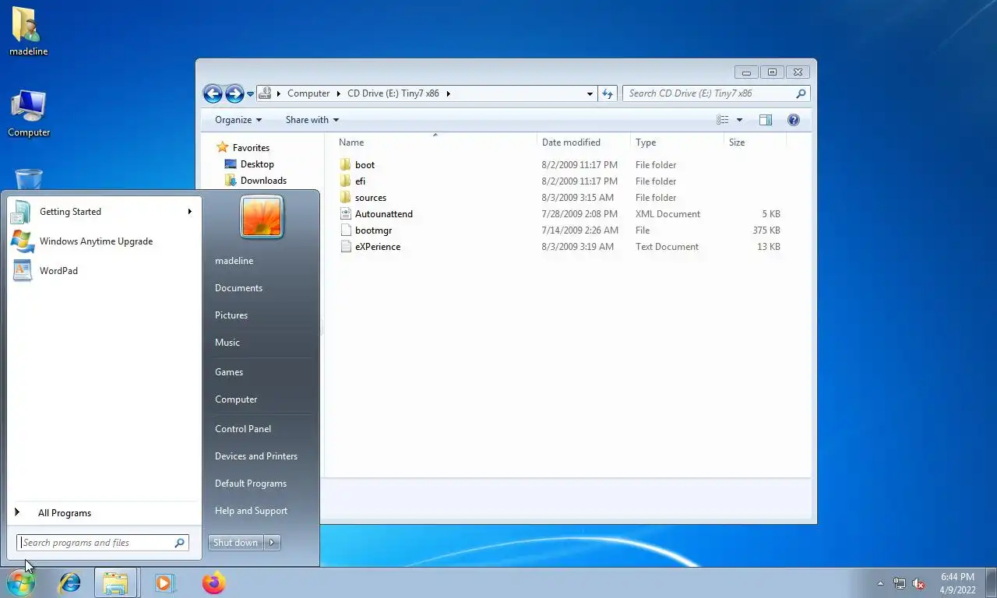Click the efi folder icon
The width and height of the screenshot is (997, 598).
(x=346, y=181)
